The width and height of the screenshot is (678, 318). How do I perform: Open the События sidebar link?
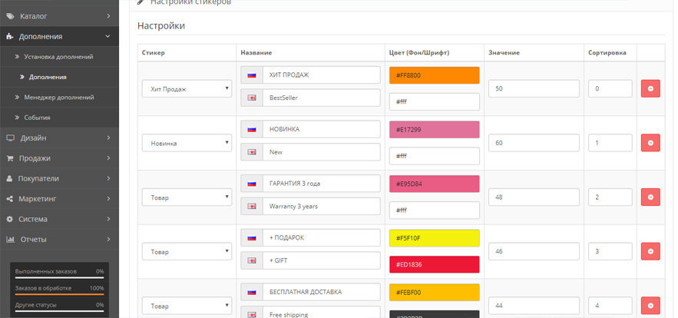pyautogui.click(x=37, y=118)
